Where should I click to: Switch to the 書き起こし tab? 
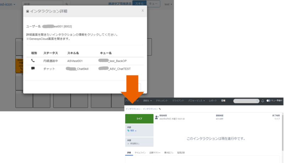tap(169, 153)
